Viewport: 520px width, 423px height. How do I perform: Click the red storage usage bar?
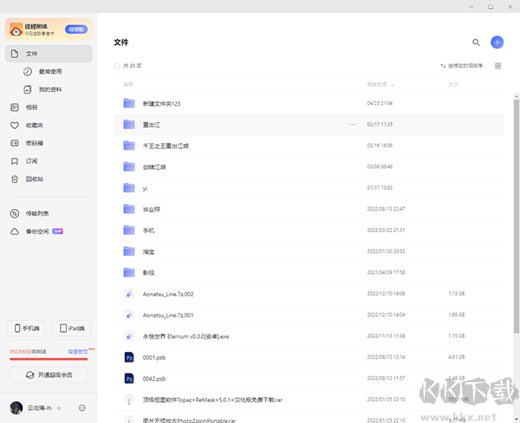click(48, 358)
